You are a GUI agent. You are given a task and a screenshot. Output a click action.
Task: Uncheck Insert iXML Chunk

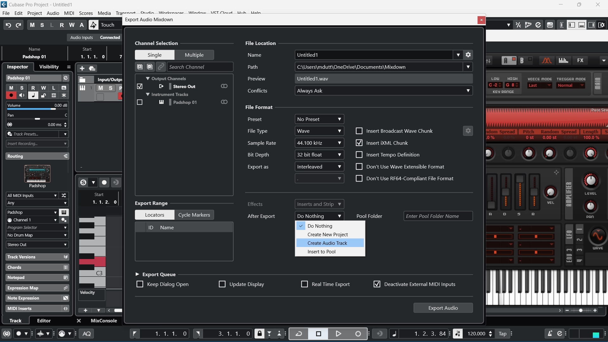[x=359, y=143]
